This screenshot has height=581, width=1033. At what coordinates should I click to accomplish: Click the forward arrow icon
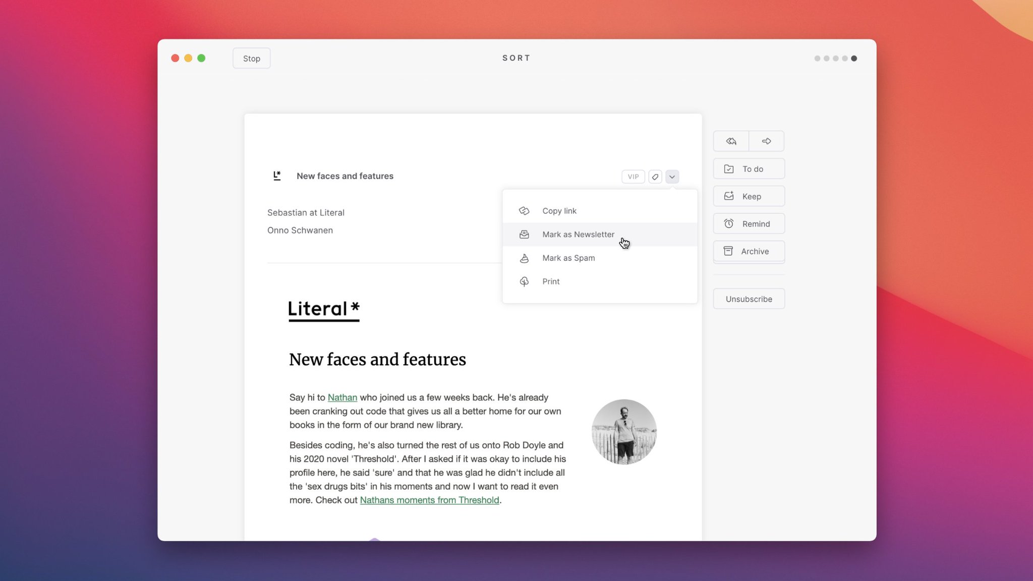(x=766, y=141)
